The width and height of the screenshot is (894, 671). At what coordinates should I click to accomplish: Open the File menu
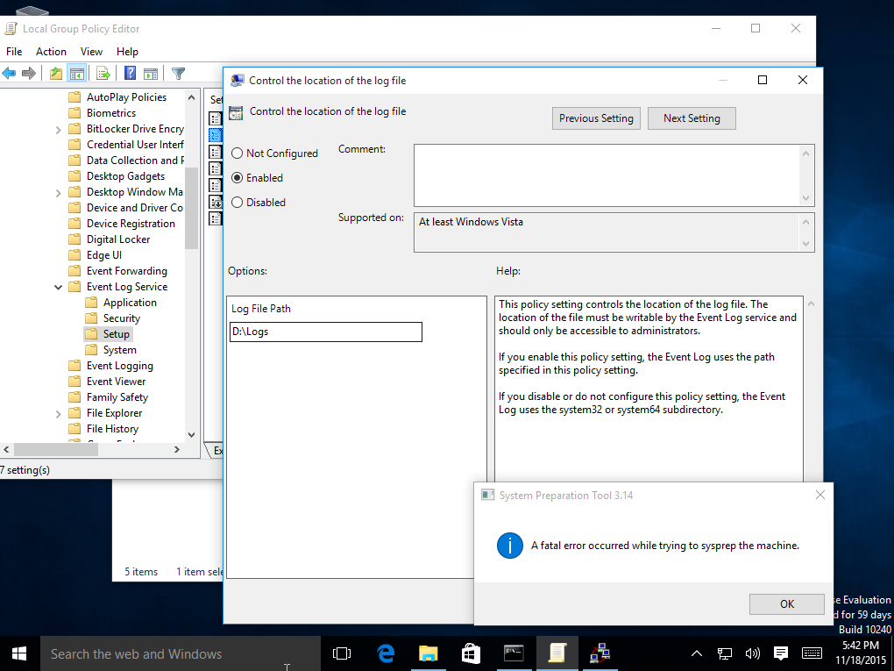point(14,52)
